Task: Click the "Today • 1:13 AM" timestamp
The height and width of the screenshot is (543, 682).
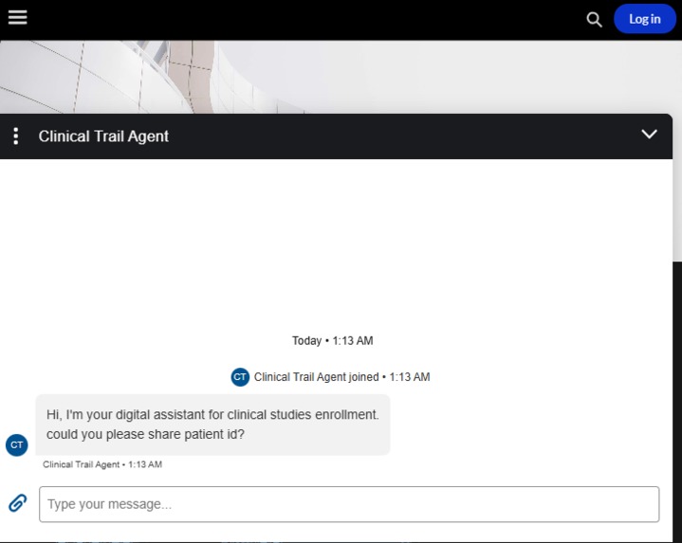Action: point(332,340)
